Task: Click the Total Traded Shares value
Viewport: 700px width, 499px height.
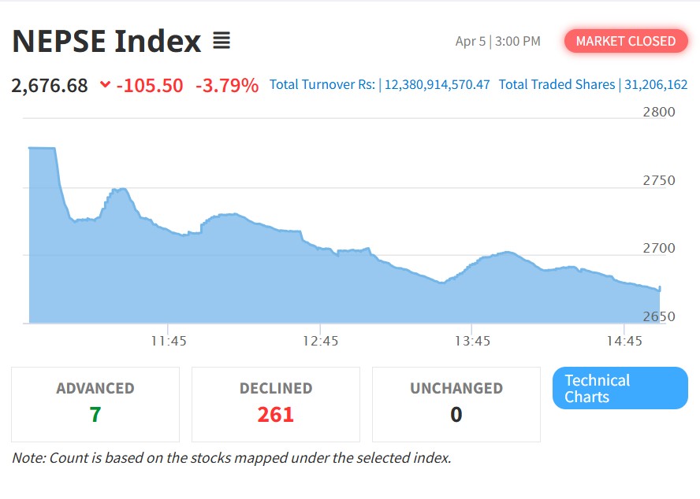Action: tap(656, 84)
